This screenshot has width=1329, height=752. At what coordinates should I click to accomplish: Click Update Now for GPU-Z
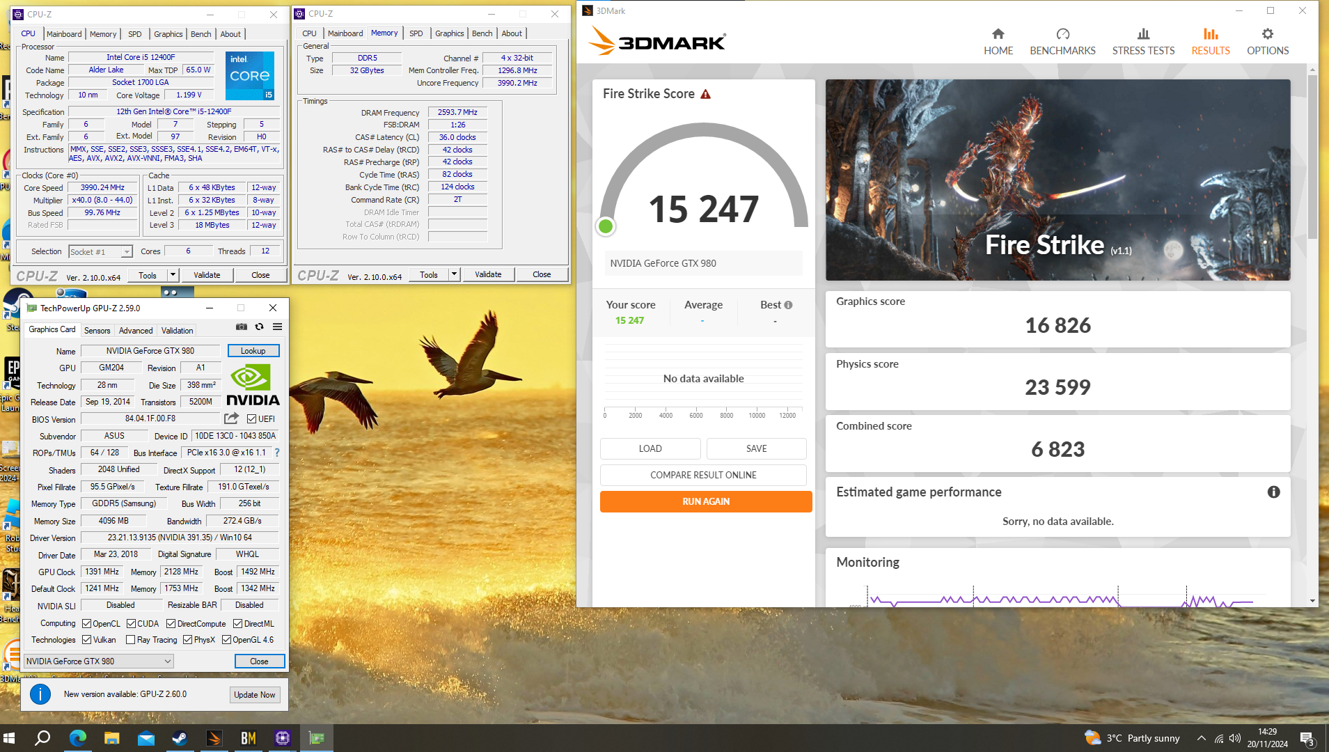point(255,695)
